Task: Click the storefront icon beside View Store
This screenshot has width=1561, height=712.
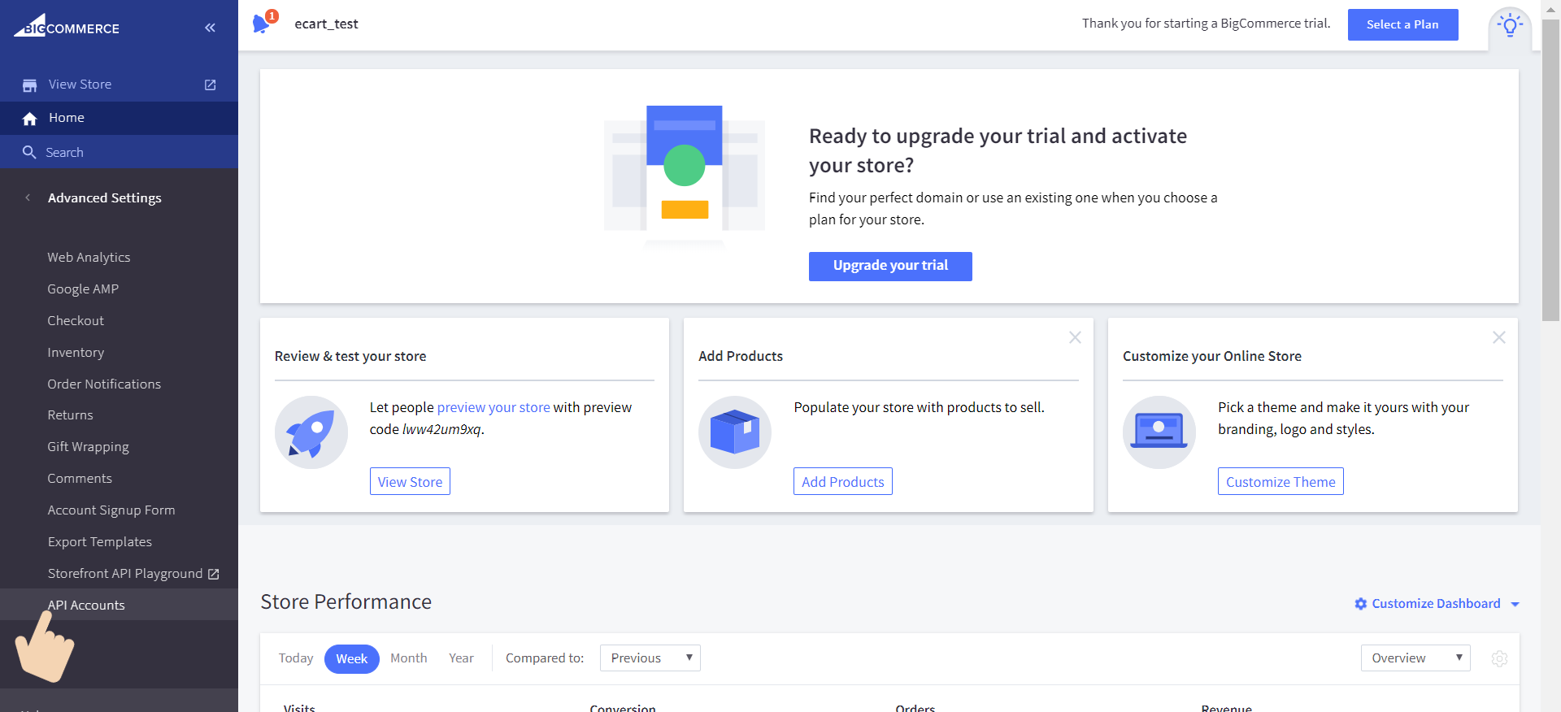Action: click(30, 85)
